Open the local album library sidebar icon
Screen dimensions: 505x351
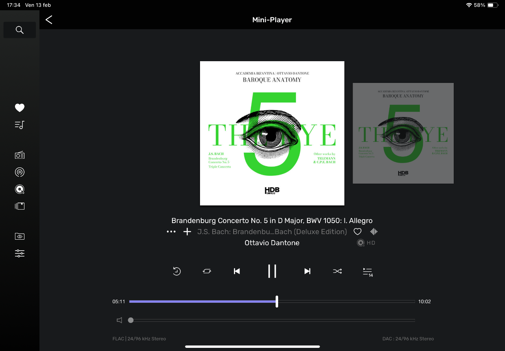pos(20,206)
